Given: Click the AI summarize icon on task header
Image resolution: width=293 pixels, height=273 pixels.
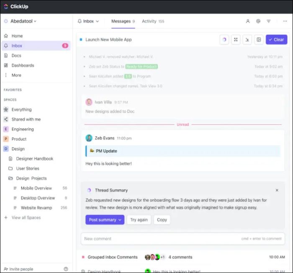Looking at the screenshot, I should point(224,39).
